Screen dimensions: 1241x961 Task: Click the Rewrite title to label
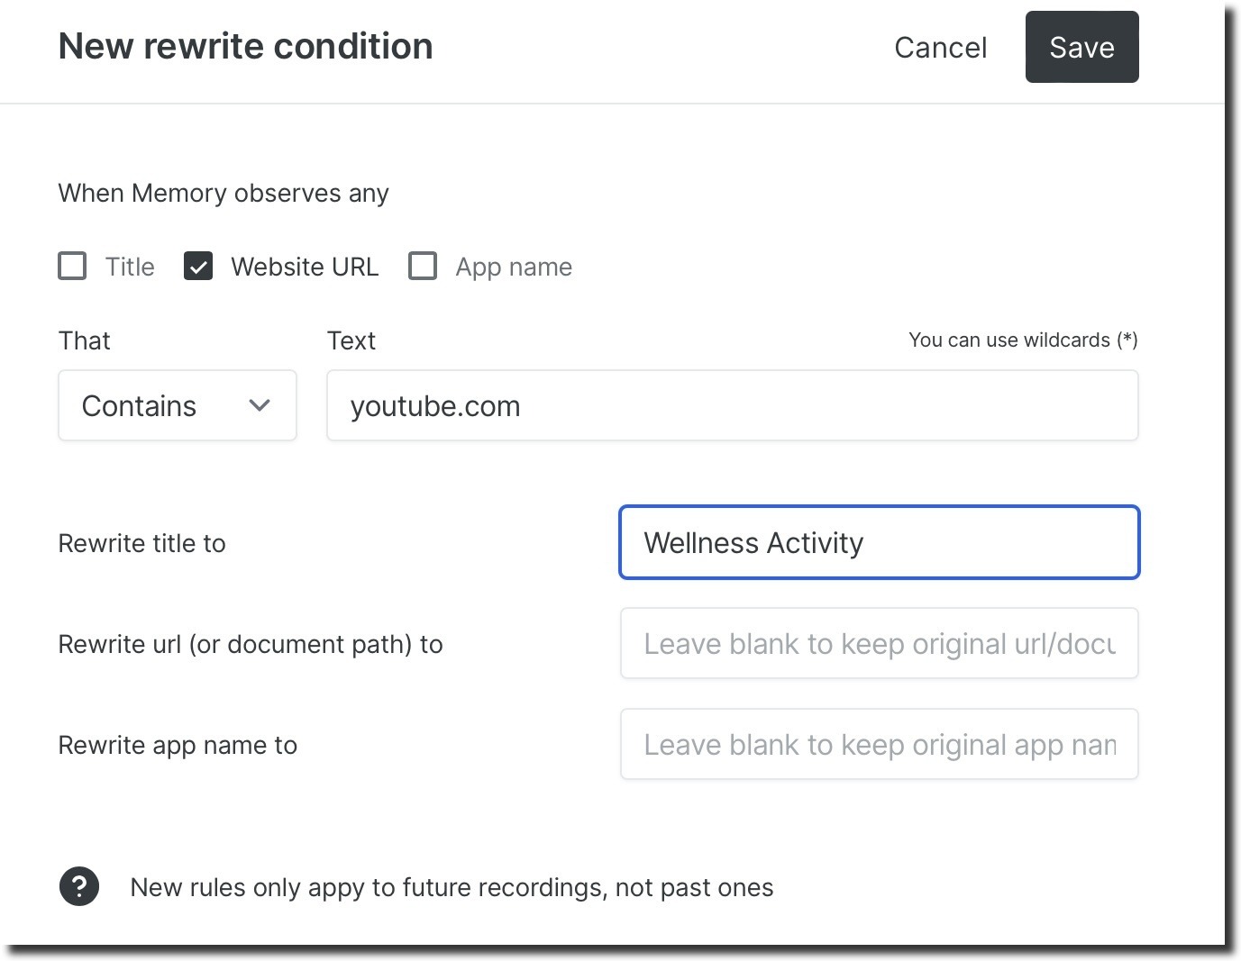point(141,542)
